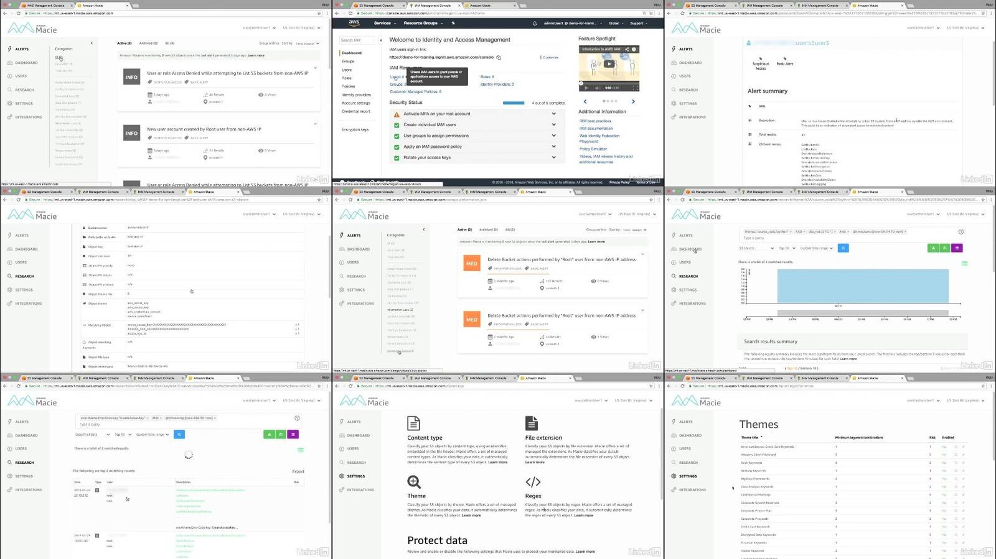The image size is (996, 559).
Task: Click Export in the CreateAccessKey results window
Action: tap(298, 471)
